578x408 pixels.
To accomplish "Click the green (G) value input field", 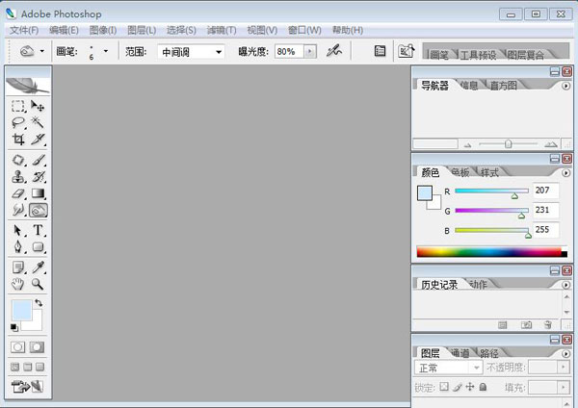I will tap(545, 210).
